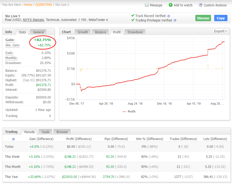232x184 pixels.
Task: Click the Profit legend marker under chart
Action: (x=124, y=112)
